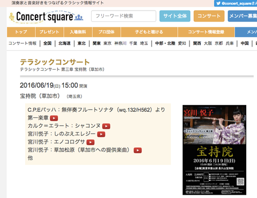Play the C.P.E. Bach flute sonata video

coord(54,118)
